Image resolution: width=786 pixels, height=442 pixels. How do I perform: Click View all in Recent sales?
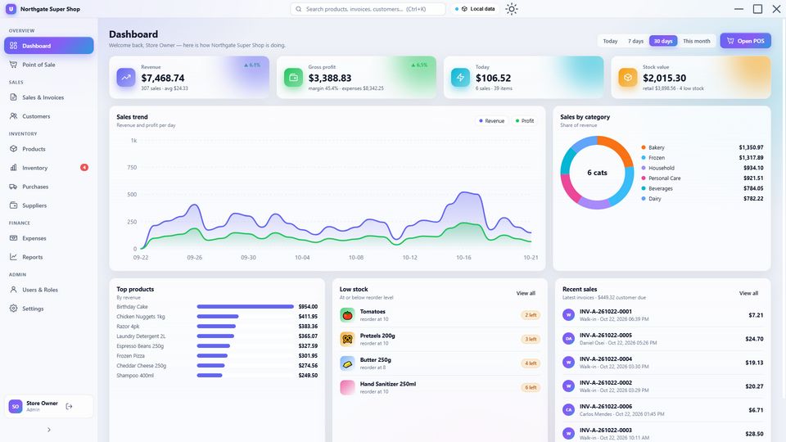click(x=748, y=293)
